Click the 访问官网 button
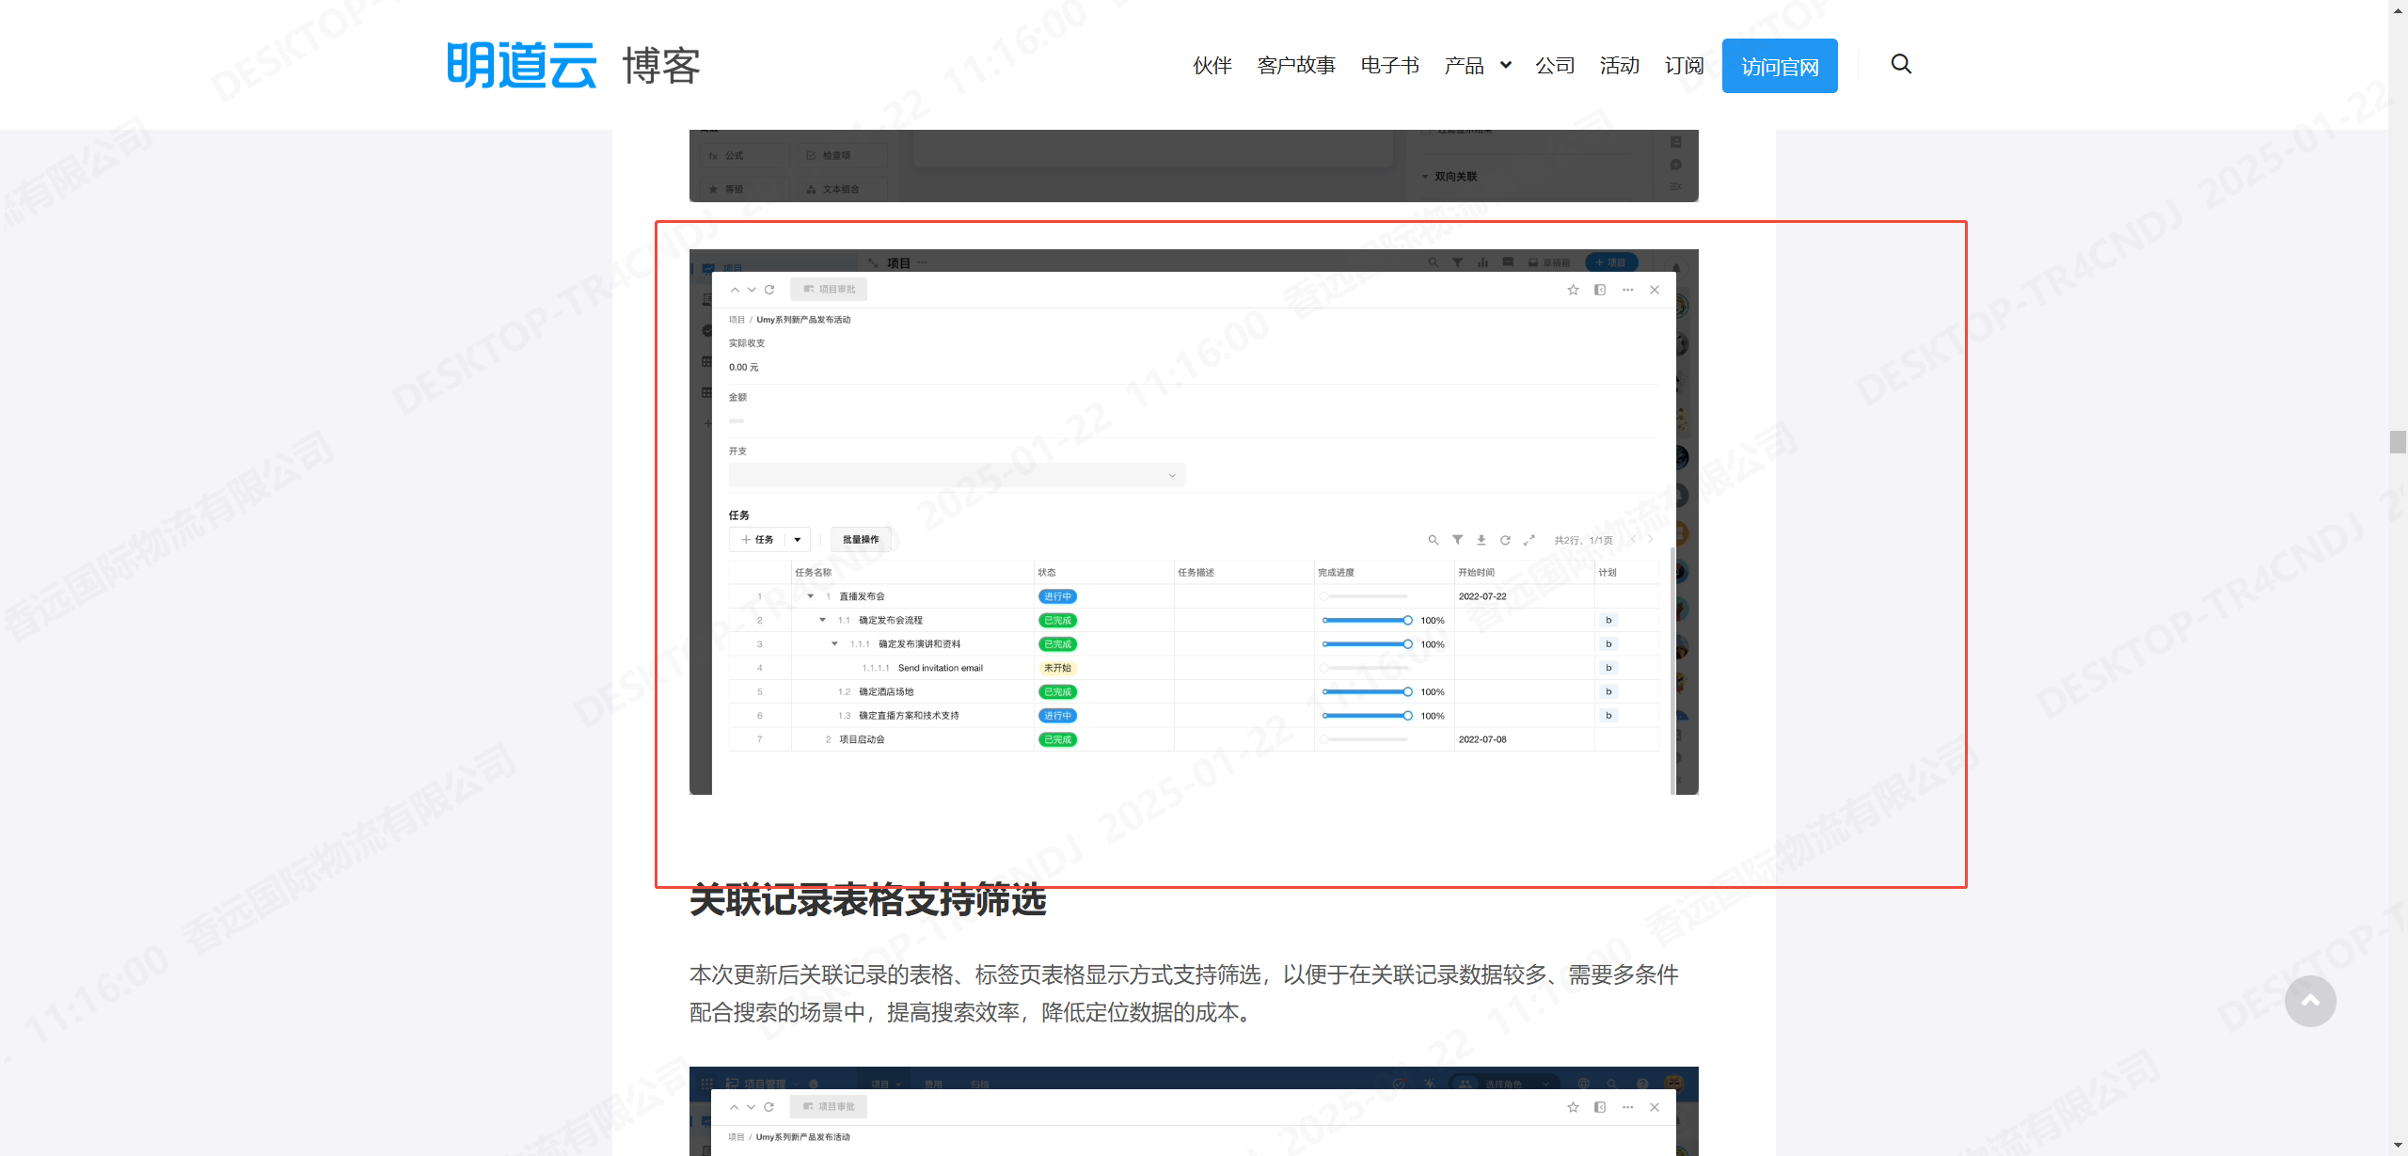Screen dimensions: 2408x1156 click(1779, 66)
